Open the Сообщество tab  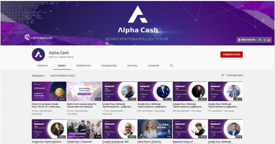tap(109, 66)
